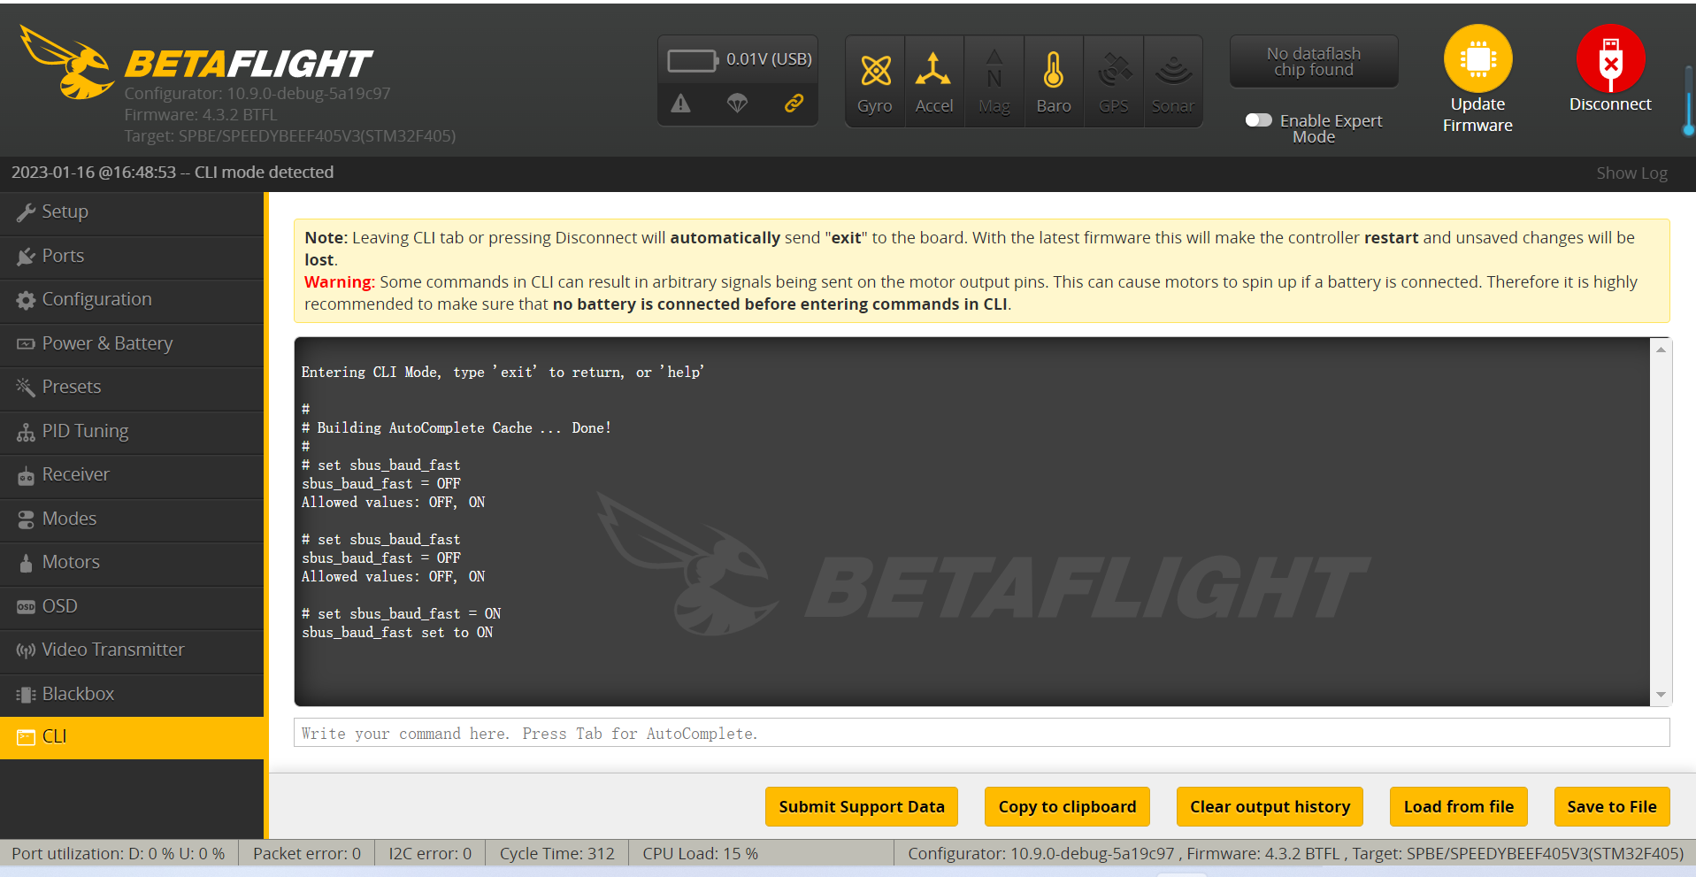The width and height of the screenshot is (1696, 877).
Task: Click CLI output scrollbar up arrow
Action: coord(1661,350)
